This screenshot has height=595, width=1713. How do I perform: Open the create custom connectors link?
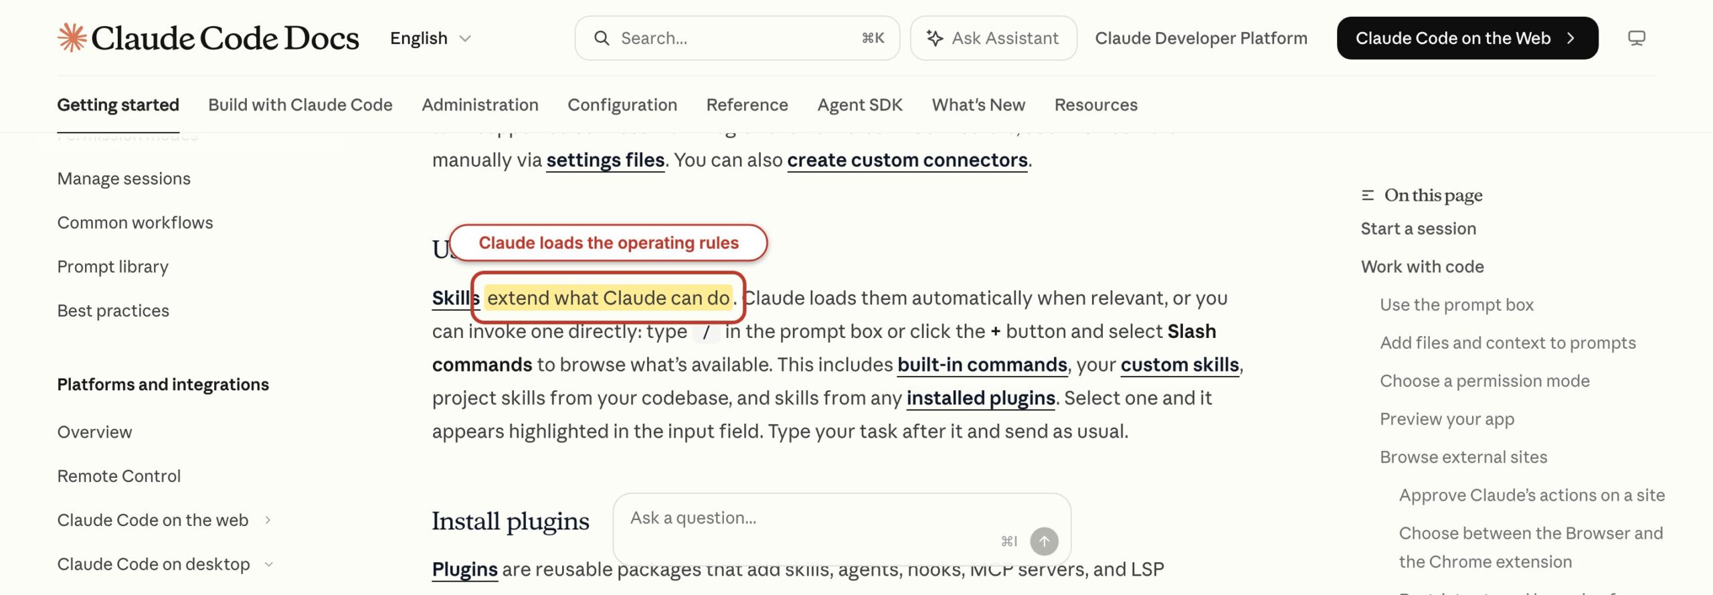tap(907, 160)
